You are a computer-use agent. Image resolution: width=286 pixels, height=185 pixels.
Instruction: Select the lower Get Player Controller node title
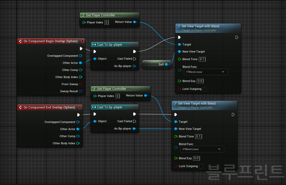[112, 89]
